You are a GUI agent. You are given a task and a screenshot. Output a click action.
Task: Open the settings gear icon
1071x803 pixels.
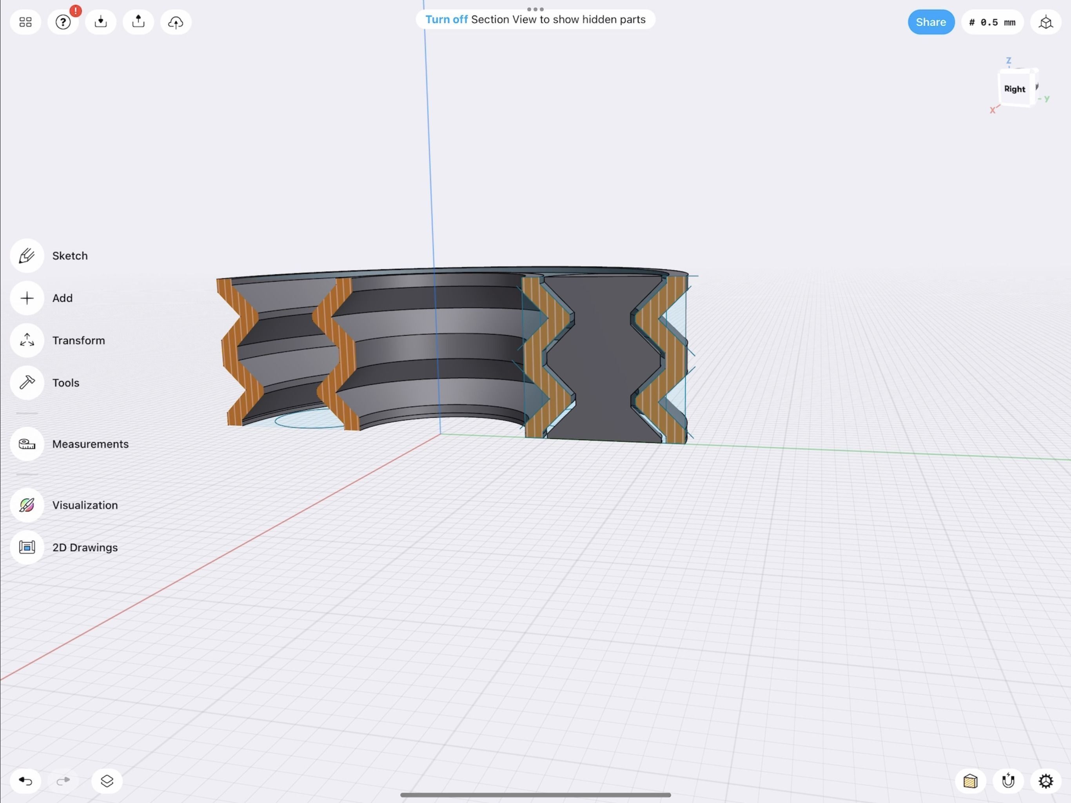[1046, 781]
